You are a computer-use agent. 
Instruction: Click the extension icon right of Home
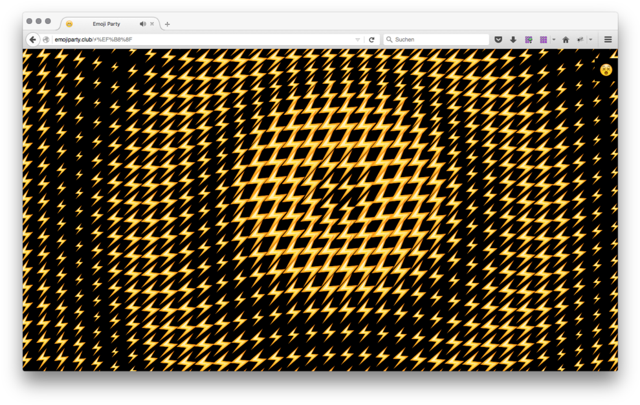(x=580, y=39)
